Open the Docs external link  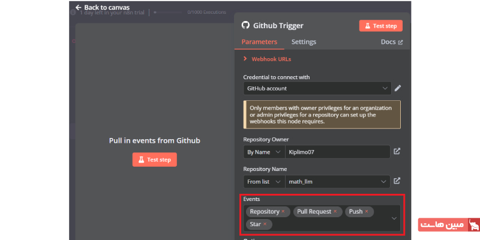click(x=392, y=42)
